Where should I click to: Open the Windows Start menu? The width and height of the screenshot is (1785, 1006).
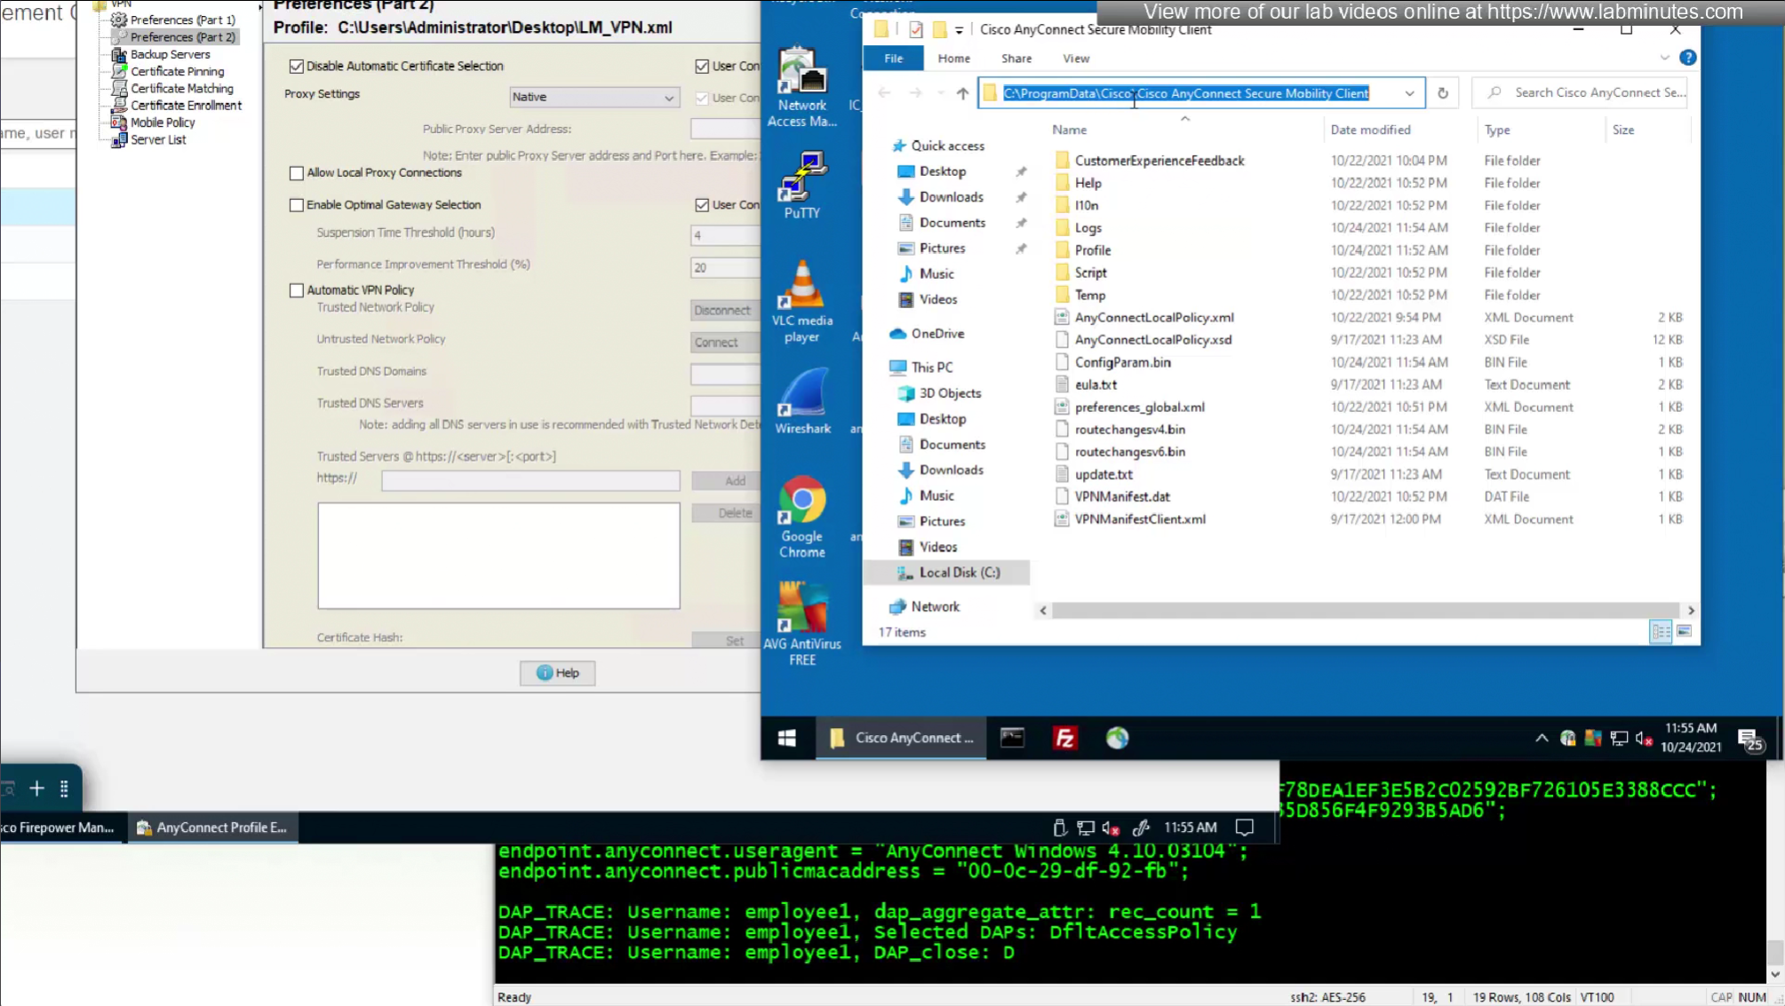click(x=786, y=738)
